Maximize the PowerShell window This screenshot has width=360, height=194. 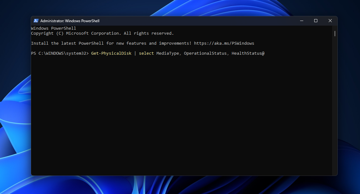click(x=316, y=21)
